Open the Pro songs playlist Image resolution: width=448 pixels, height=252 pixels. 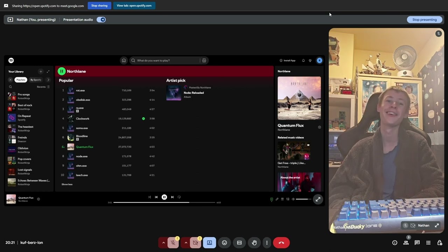(x=29, y=96)
